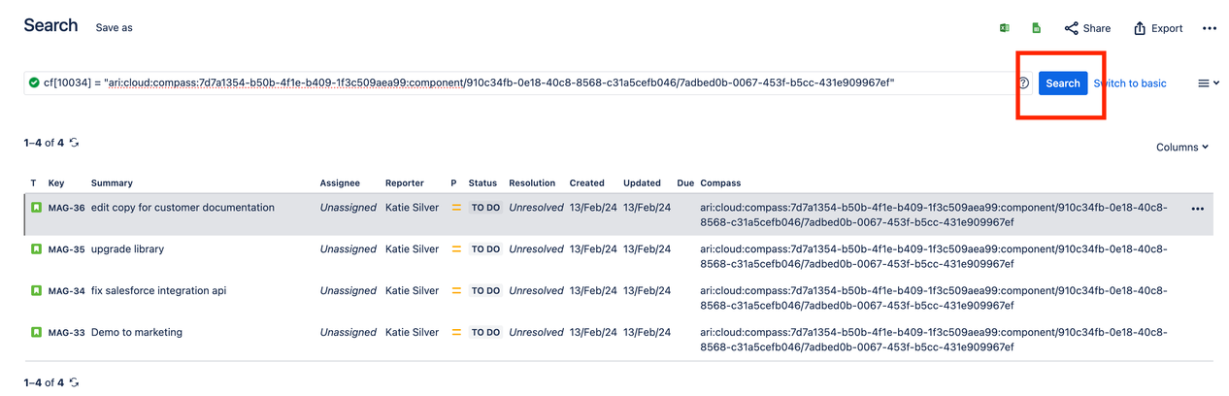Sort by T type column header
The width and height of the screenshot is (1229, 396).
point(33,182)
